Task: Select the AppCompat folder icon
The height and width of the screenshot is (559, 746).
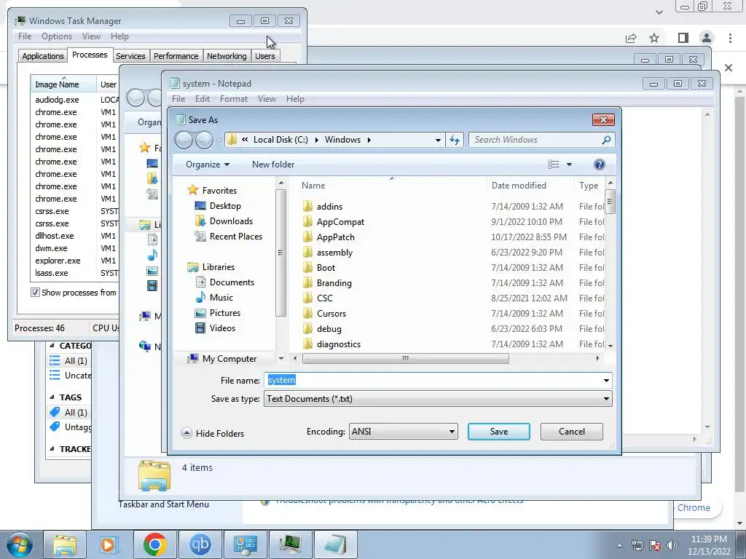Action: pyautogui.click(x=308, y=221)
